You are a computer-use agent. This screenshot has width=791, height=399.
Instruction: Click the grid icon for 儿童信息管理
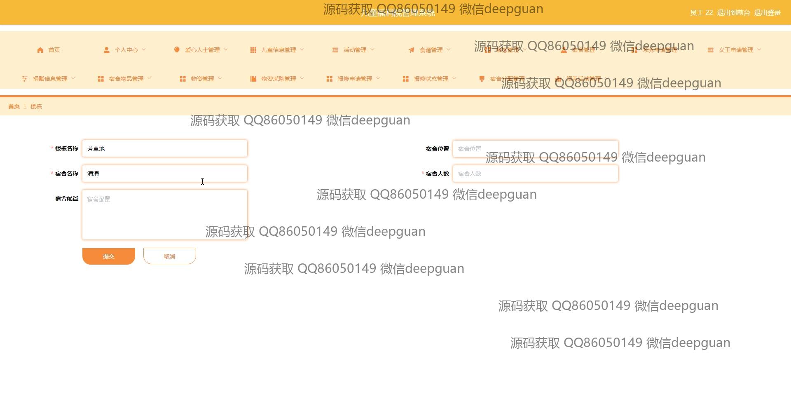(253, 50)
